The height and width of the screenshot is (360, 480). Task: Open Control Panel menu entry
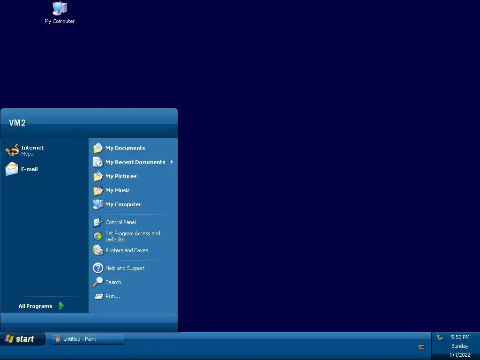click(x=120, y=222)
